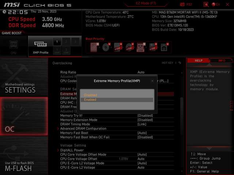Select the DRAM Timing Mode label

coord(75,124)
